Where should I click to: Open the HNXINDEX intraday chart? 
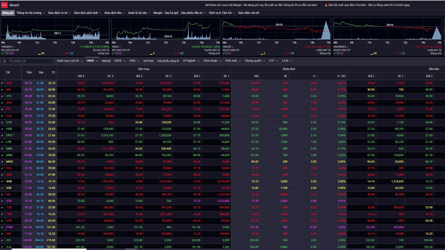point(388,29)
